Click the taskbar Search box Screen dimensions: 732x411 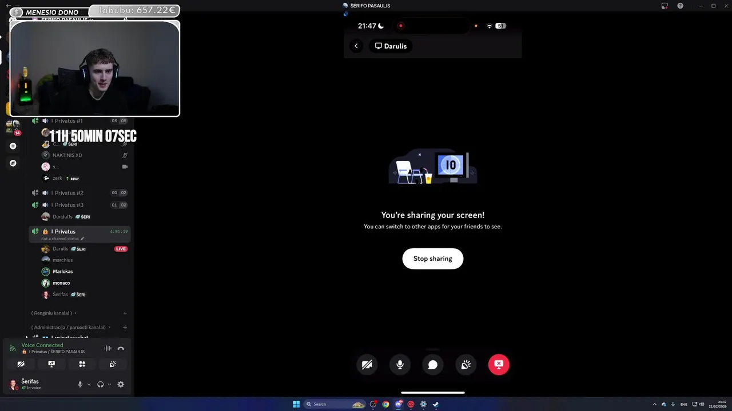(335, 404)
